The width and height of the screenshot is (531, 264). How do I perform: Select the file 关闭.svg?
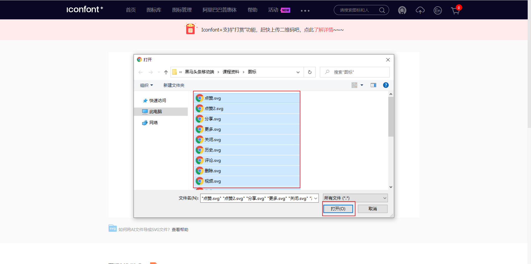[x=247, y=139]
